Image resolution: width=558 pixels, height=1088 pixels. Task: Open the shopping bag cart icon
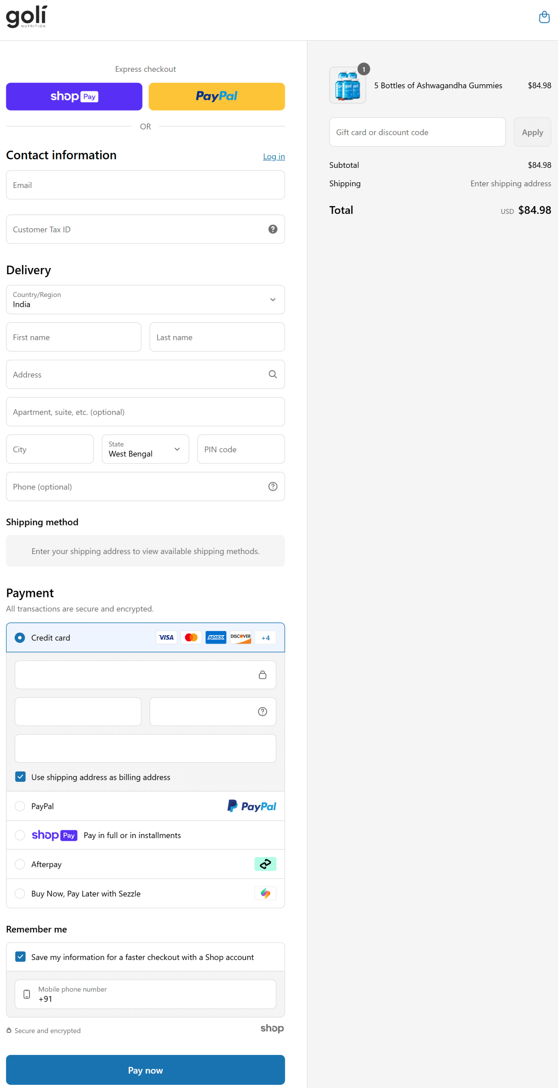(544, 18)
